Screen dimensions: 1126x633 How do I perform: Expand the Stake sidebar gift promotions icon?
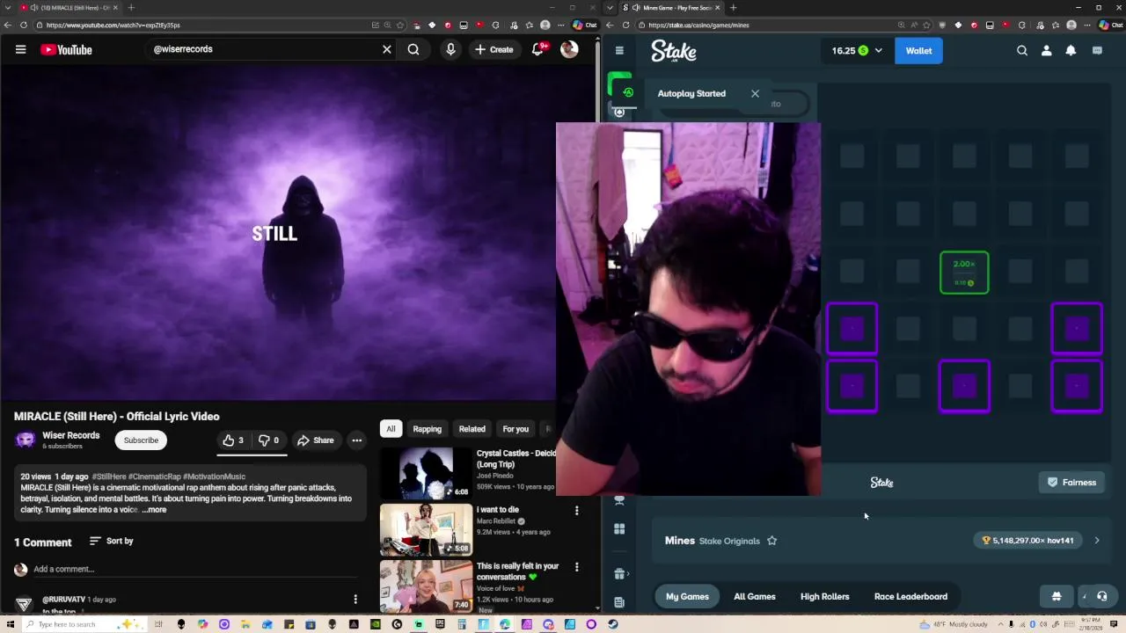[x=619, y=574]
